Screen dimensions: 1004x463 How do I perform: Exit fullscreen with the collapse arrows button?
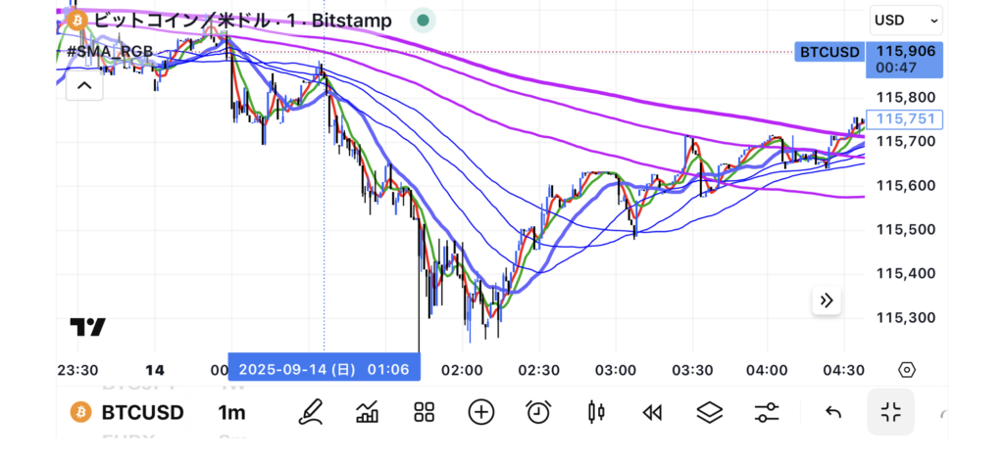890,412
